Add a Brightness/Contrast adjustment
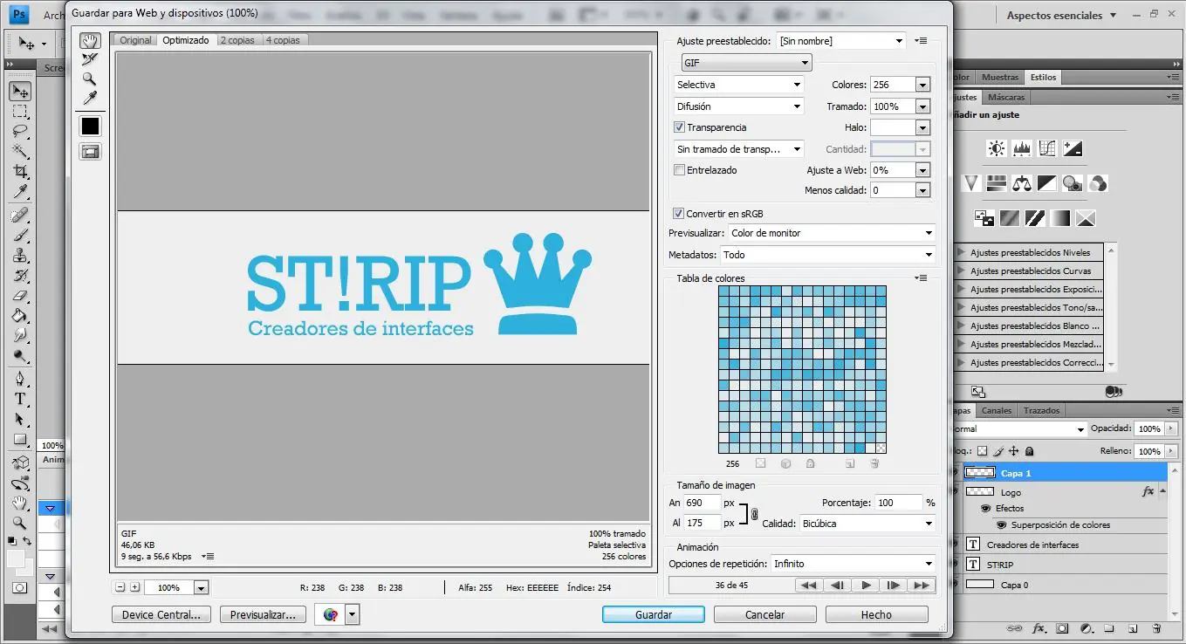 996,148
